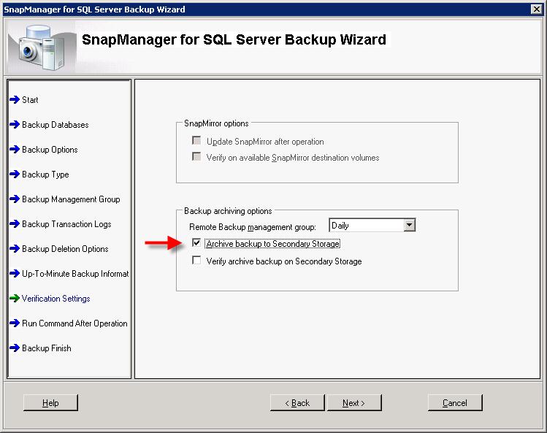Click the green arrow beside Verification Settings

click(x=15, y=299)
